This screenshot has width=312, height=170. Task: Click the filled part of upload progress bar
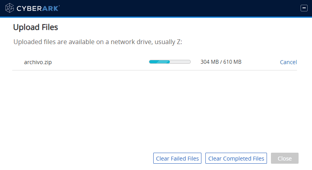pos(160,62)
